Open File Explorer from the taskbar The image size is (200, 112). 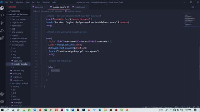tap(24, 110)
